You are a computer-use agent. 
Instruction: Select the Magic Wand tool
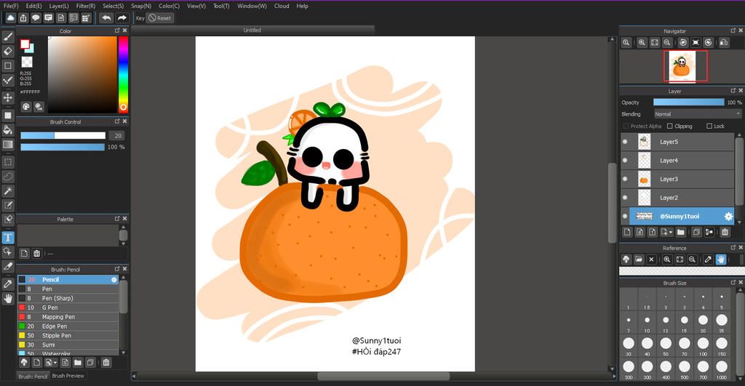(8, 190)
